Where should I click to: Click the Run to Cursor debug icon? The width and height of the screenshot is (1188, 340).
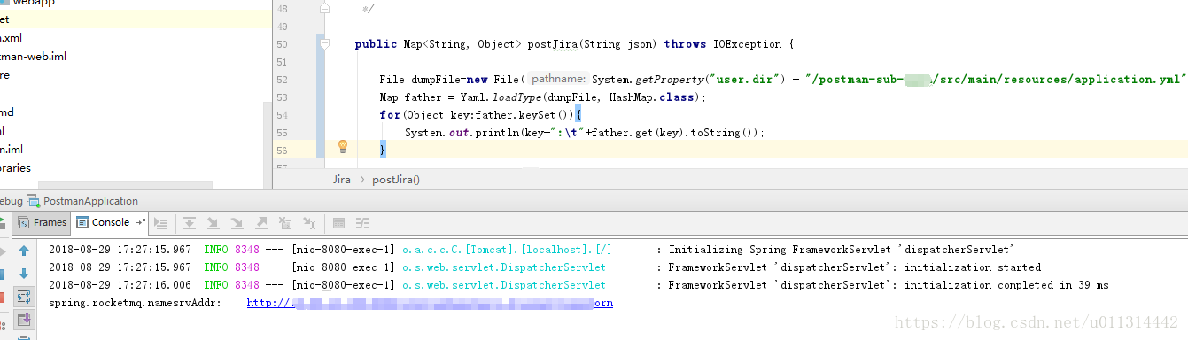[x=309, y=223]
